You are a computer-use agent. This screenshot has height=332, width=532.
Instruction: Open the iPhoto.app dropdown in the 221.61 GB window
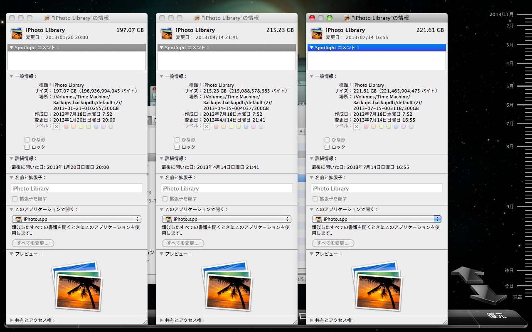[377, 219]
